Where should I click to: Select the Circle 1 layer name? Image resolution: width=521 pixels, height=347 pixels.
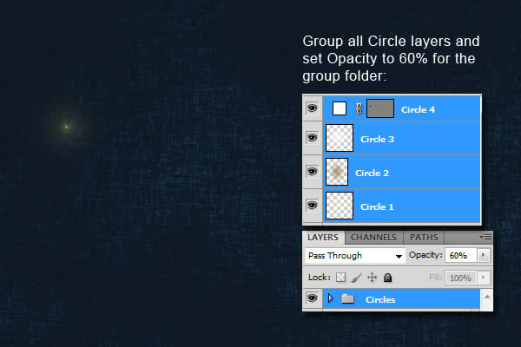(377, 206)
